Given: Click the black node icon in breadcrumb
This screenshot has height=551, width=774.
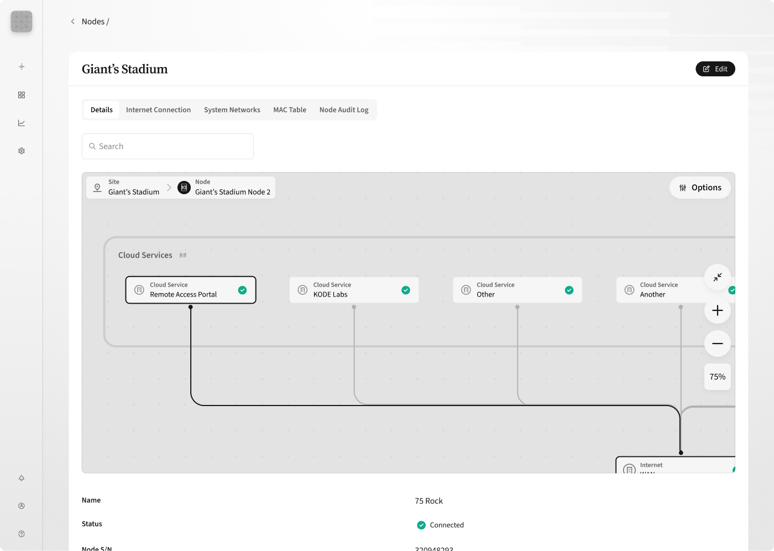Looking at the screenshot, I should click(184, 188).
